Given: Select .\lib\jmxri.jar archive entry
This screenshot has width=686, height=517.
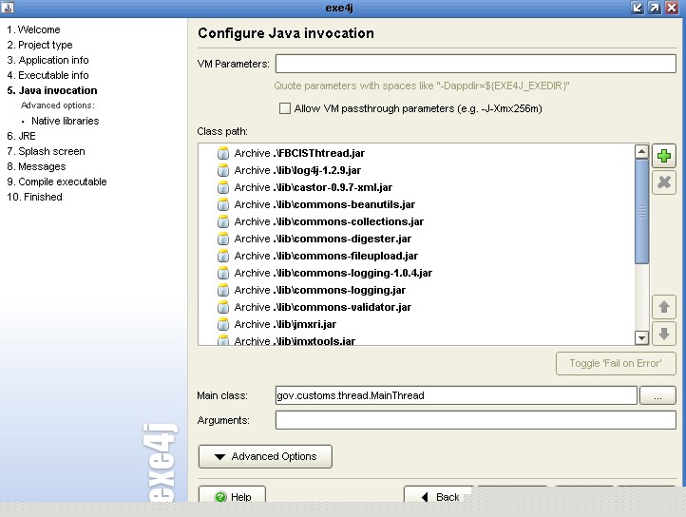Looking at the screenshot, I should pyautogui.click(x=276, y=324).
